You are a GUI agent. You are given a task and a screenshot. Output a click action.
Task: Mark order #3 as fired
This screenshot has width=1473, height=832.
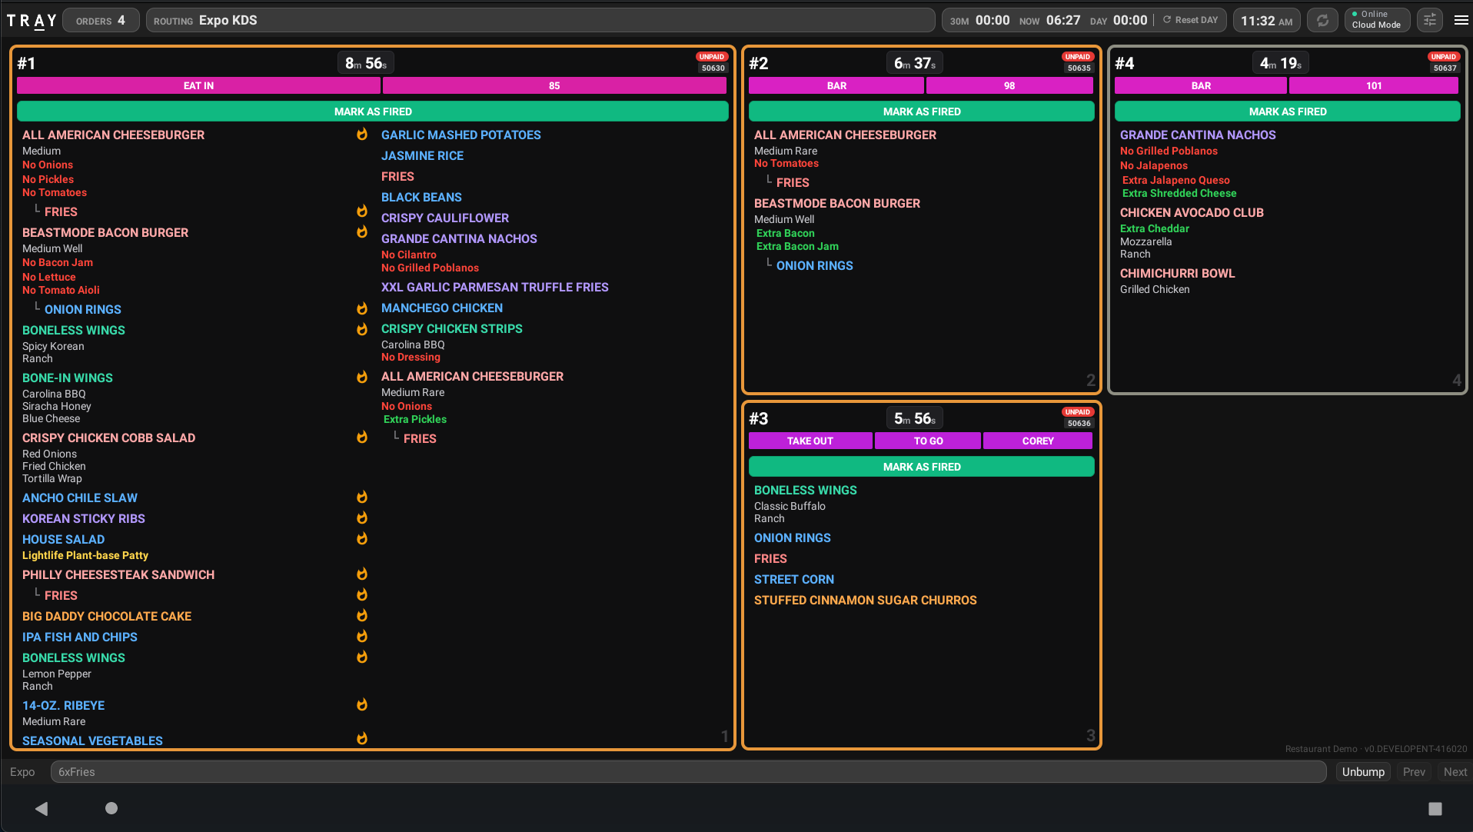point(922,467)
